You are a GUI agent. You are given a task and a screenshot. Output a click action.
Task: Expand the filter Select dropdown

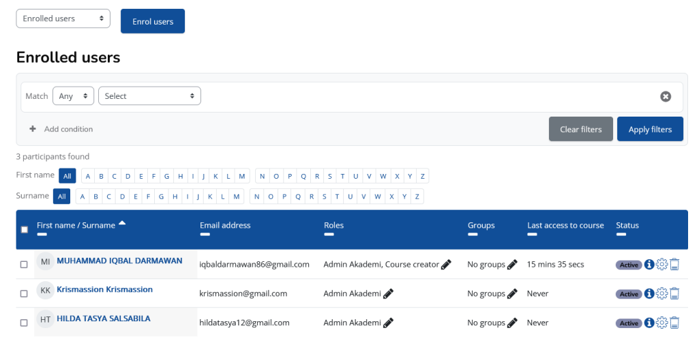click(149, 96)
